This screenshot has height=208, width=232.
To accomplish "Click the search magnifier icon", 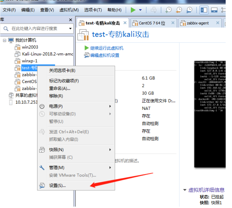I will [6, 29].
